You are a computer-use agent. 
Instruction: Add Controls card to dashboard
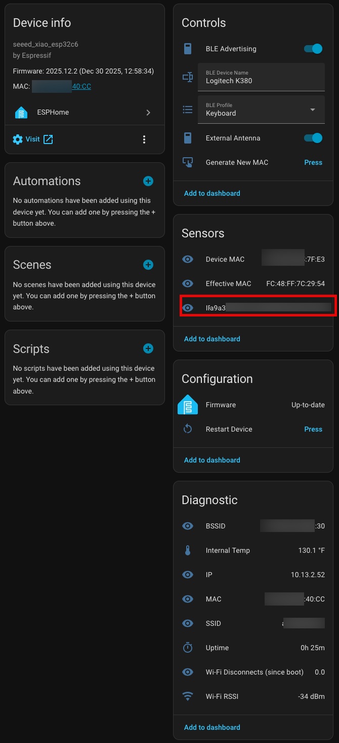point(212,193)
